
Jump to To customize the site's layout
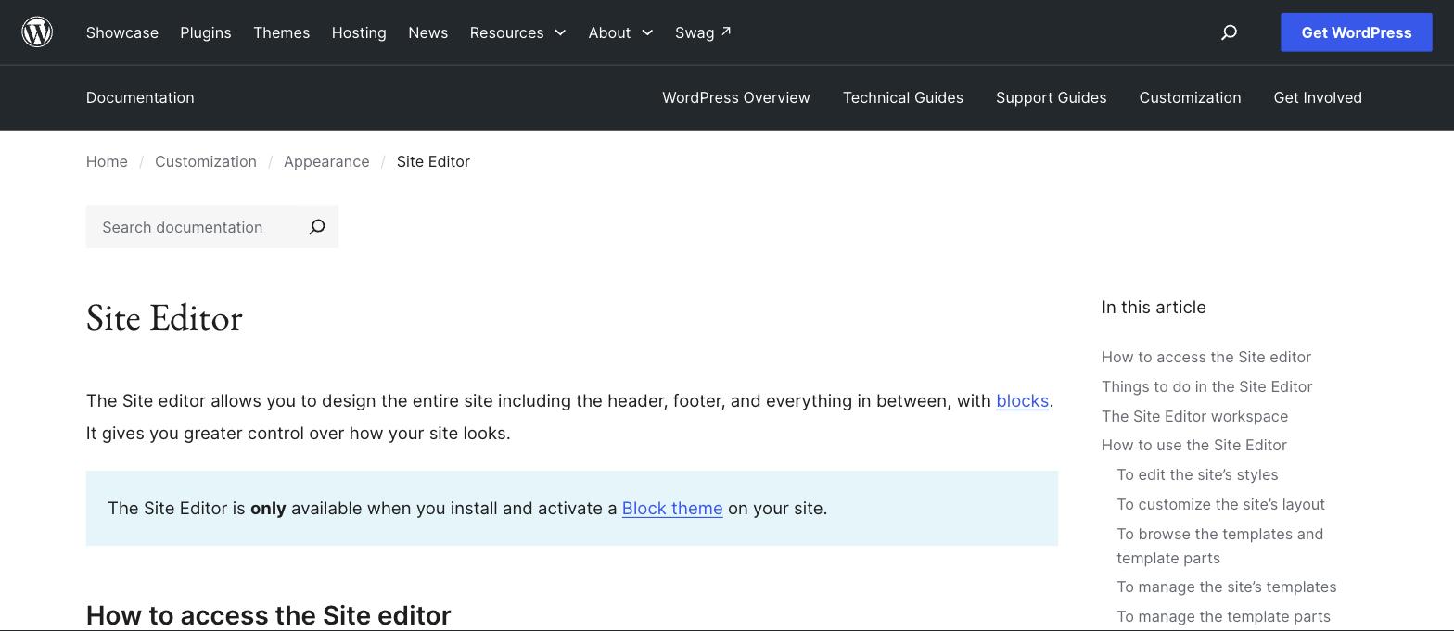[1220, 504]
